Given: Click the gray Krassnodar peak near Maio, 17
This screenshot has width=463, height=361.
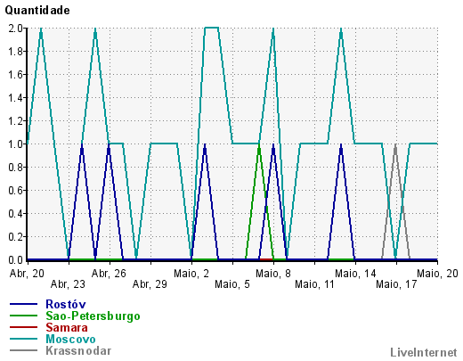Looking at the screenshot, I should 395,145.
